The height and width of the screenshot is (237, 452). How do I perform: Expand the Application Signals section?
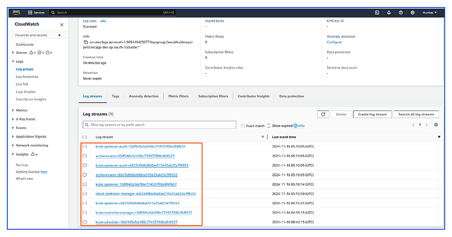(13, 136)
